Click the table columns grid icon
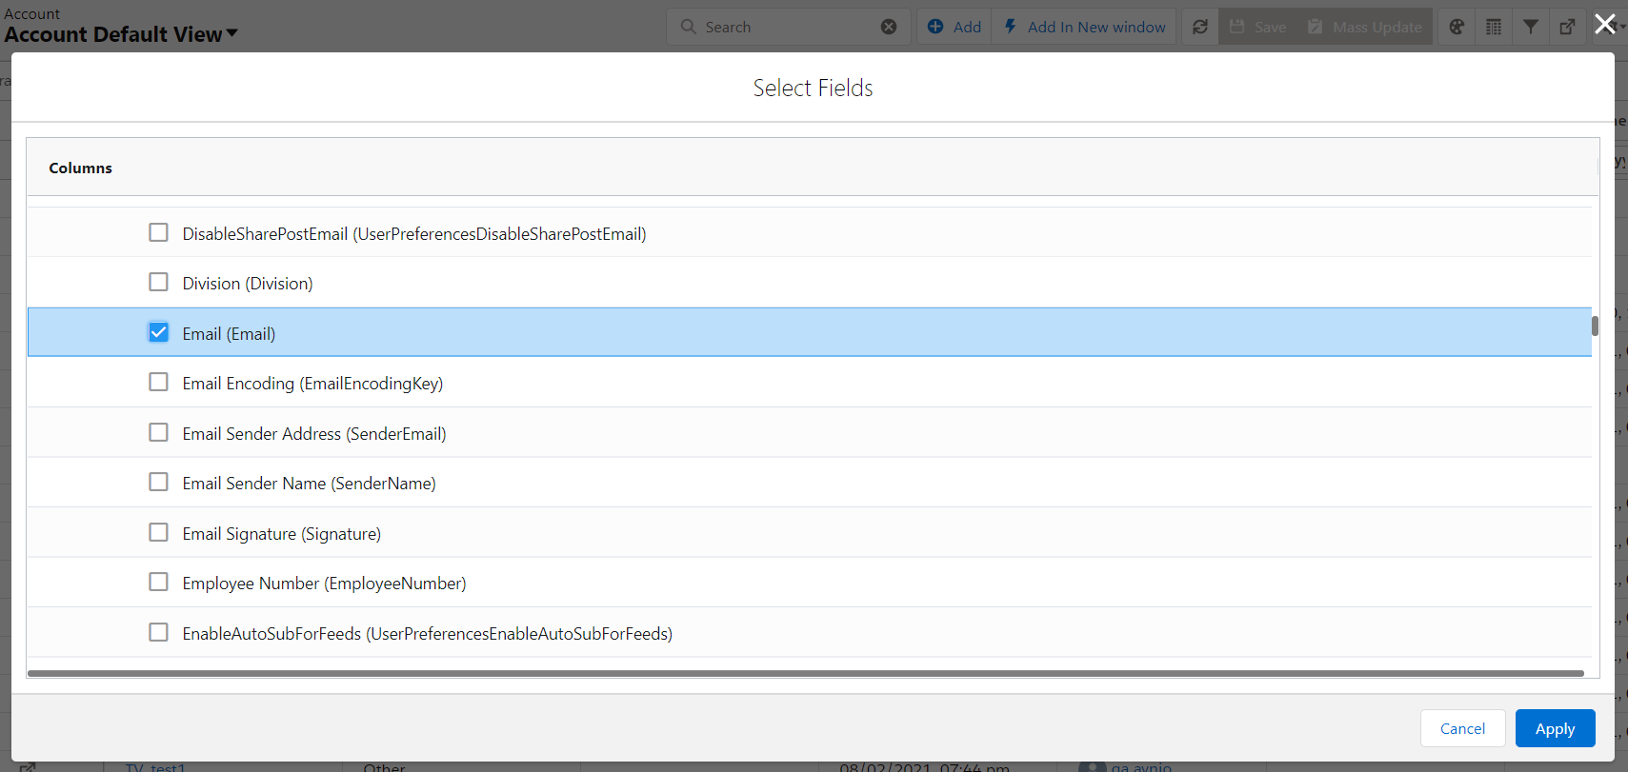Viewport: 1628px width, 772px height. [1494, 27]
